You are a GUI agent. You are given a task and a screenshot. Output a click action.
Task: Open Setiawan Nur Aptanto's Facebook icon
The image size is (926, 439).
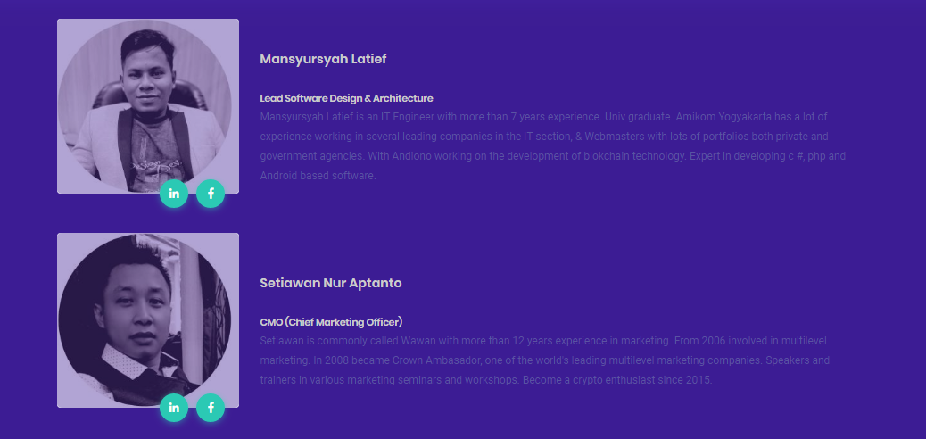tap(211, 408)
